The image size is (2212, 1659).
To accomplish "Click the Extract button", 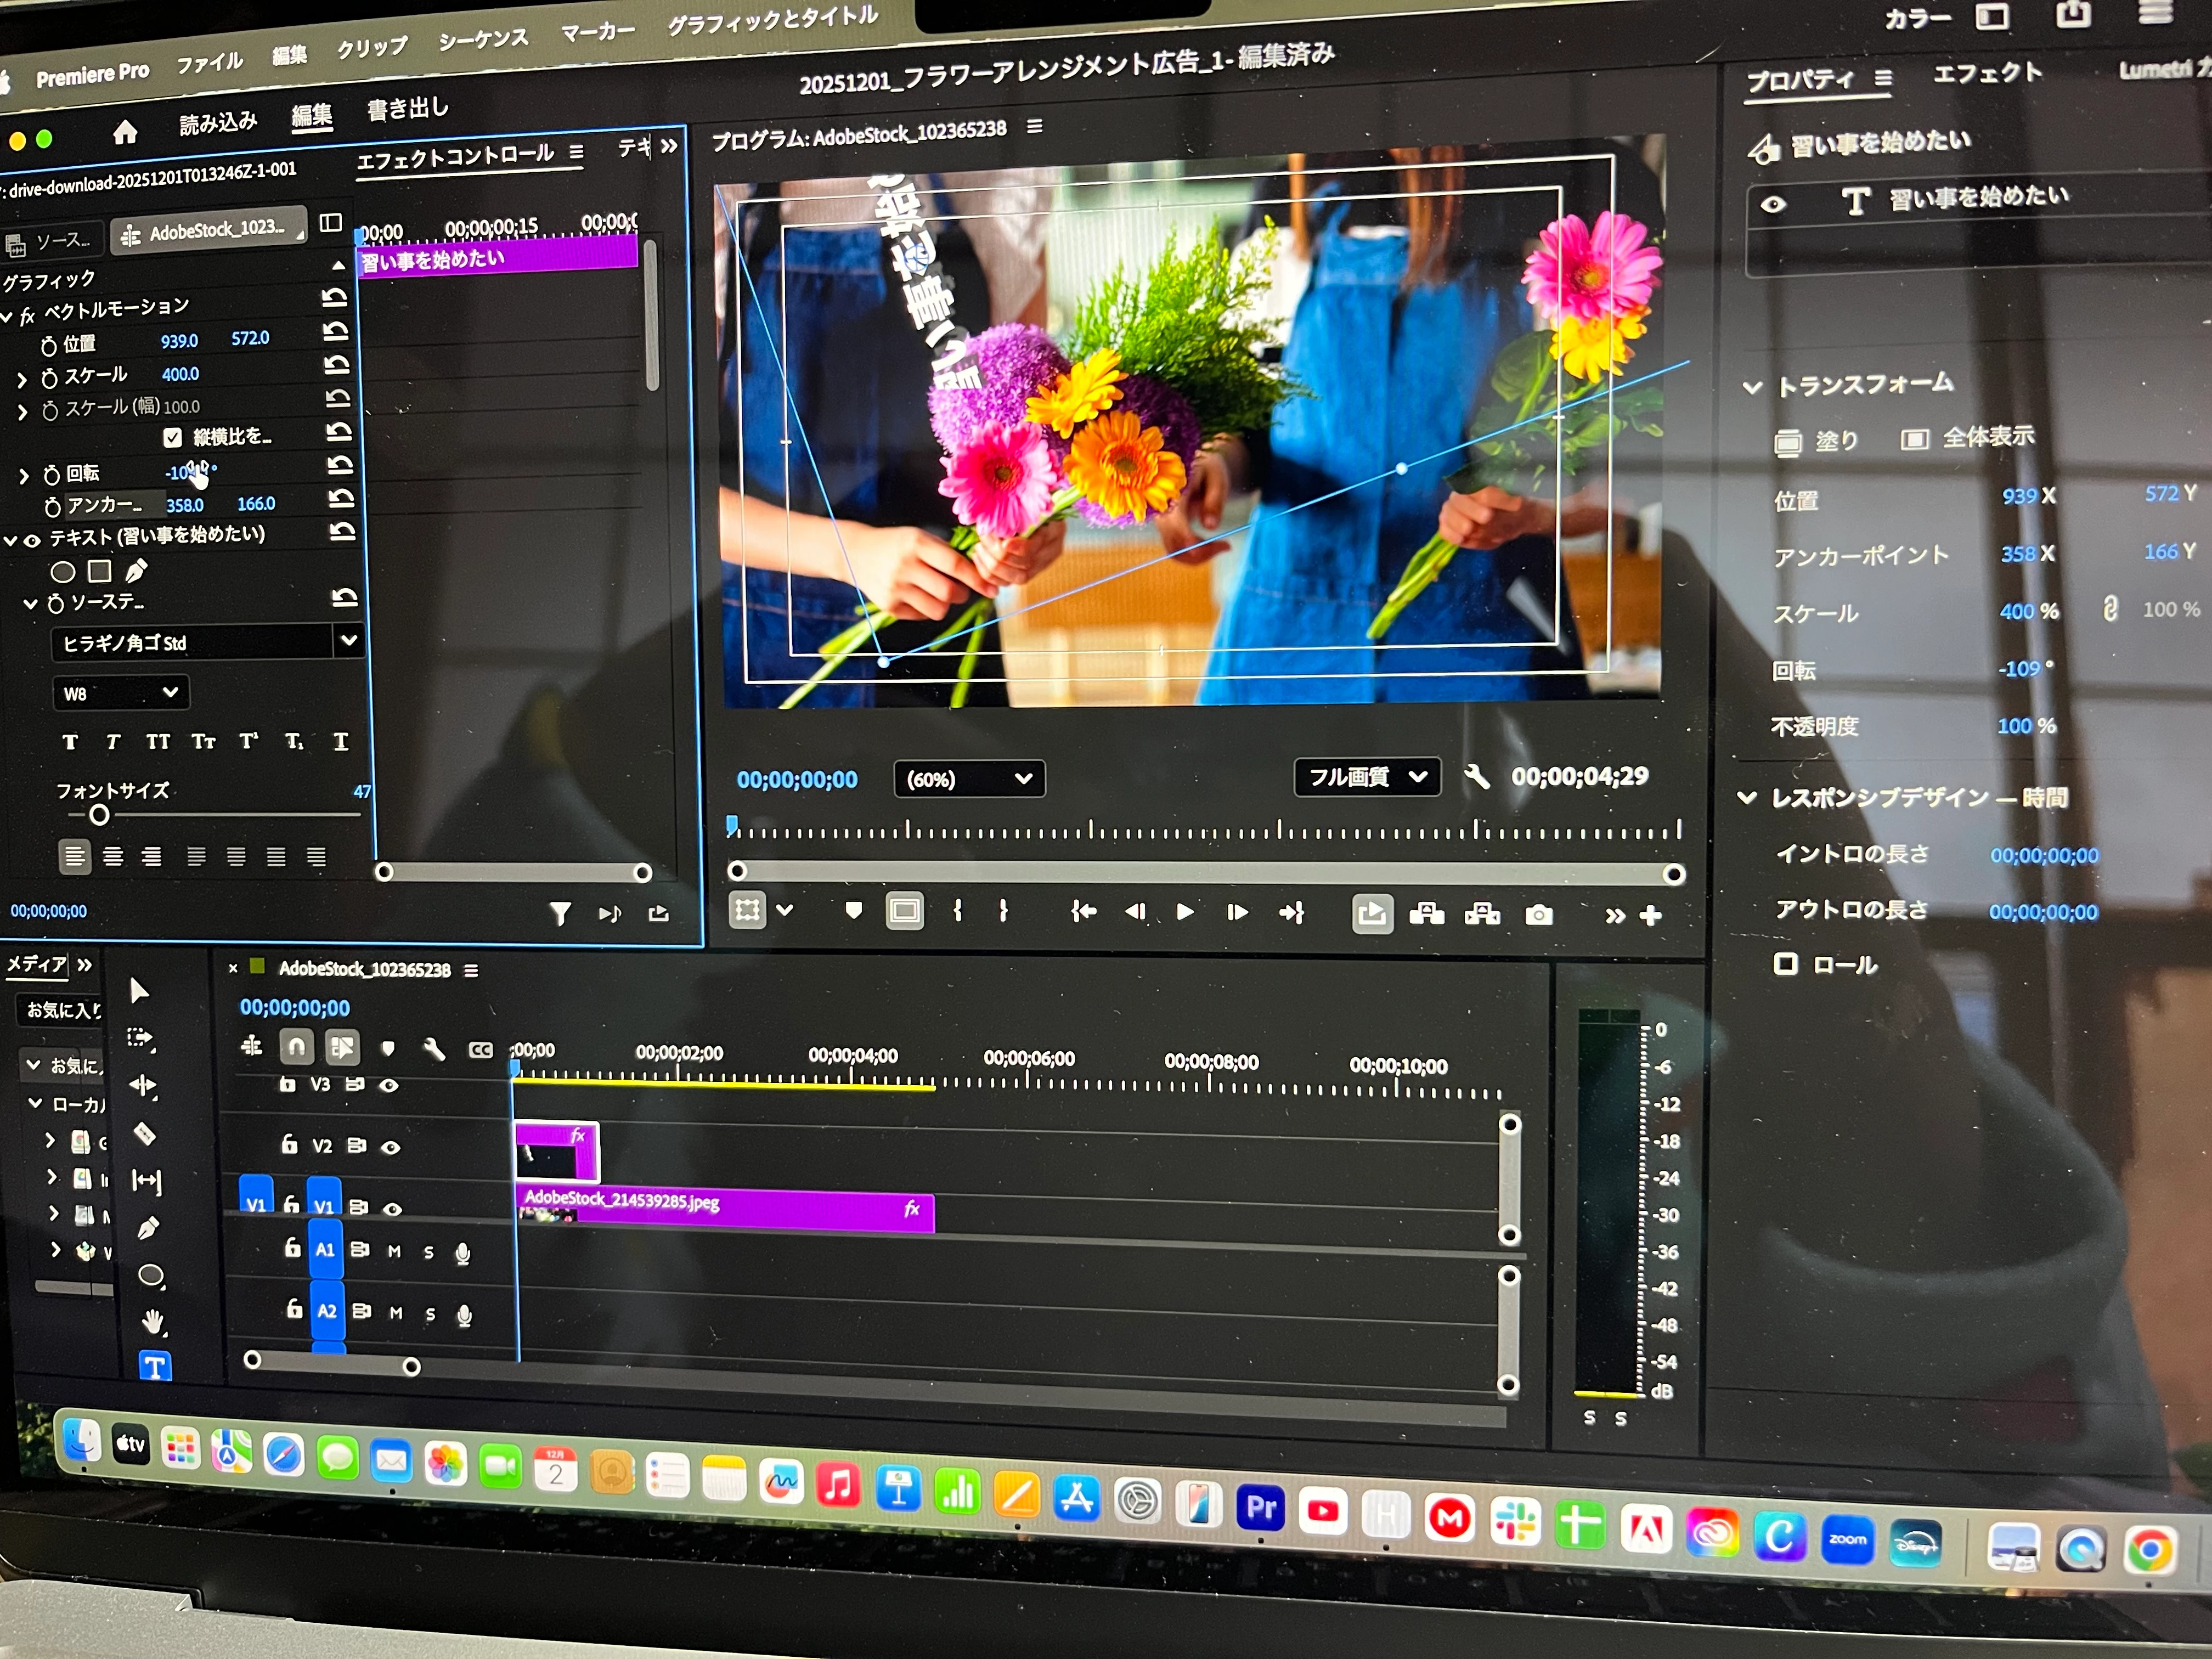I will (1482, 914).
